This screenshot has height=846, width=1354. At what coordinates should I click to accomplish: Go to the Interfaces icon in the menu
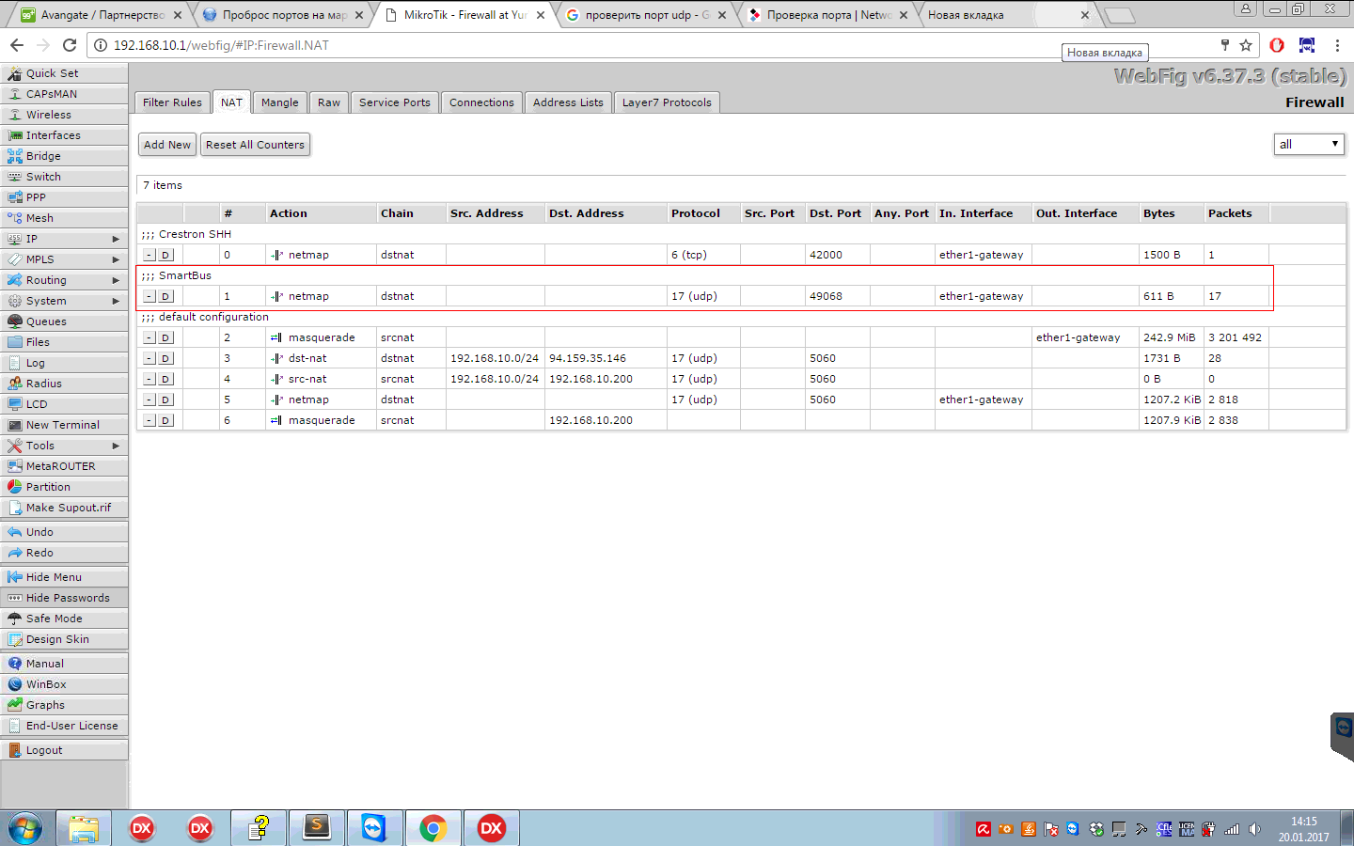point(14,135)
